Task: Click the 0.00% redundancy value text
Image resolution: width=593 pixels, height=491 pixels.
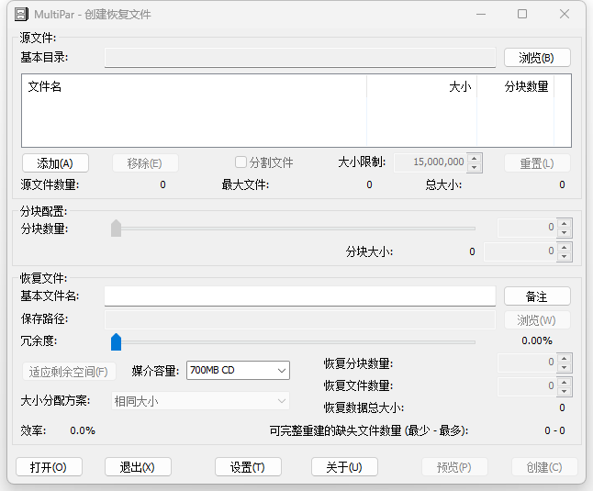Action: (537, 340)
